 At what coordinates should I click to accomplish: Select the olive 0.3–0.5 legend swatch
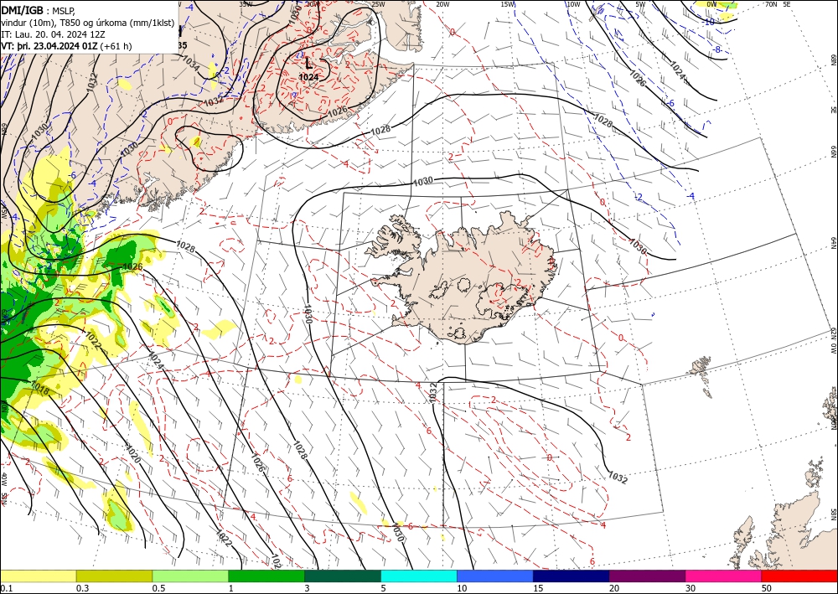point(114,576)
